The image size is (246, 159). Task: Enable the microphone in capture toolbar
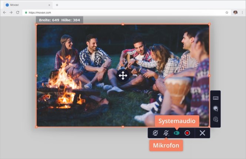[166, 133]
